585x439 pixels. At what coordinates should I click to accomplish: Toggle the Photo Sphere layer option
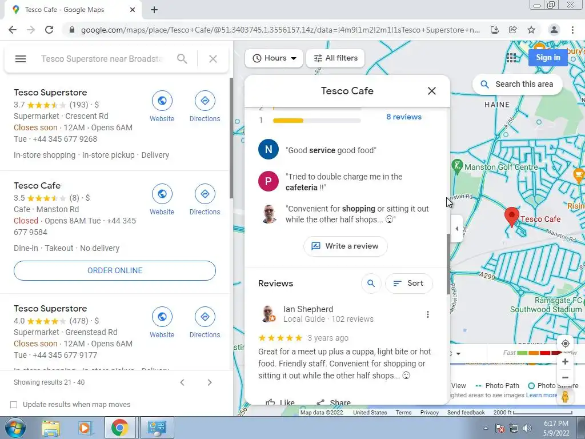click(x=553, y=386)
